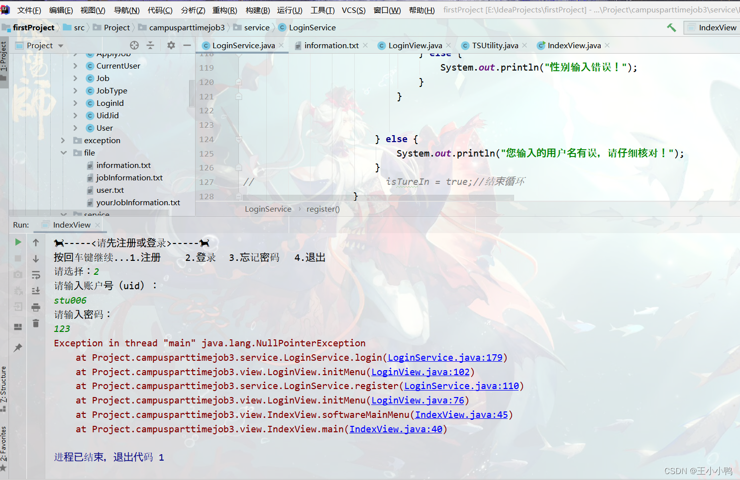Image resolution: width=740 pixels, height=480 pixels.
Task: Expand the CurrentUser class node
Action: click(75, 66)
